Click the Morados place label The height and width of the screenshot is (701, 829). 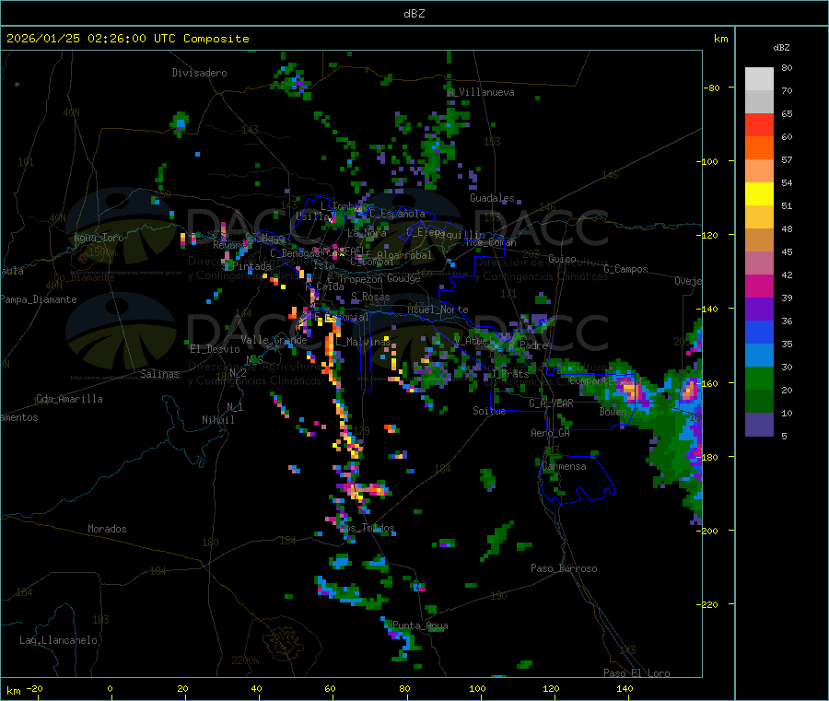tap(107, 529)
